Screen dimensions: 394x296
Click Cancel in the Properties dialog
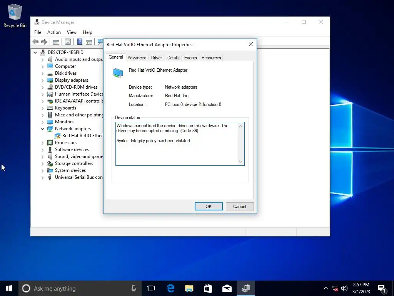[x=239, y=207]
